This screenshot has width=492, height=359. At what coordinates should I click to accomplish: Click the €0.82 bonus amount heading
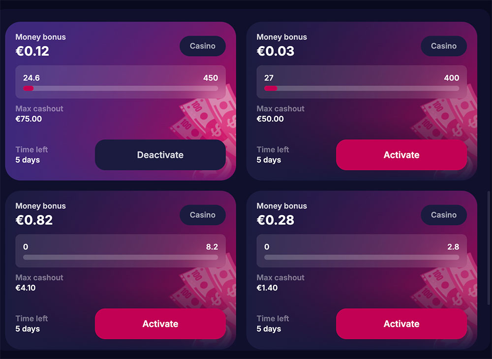point(34,220)
